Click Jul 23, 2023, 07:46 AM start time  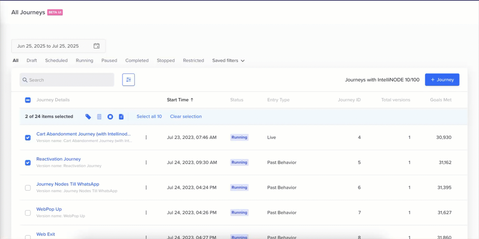(x=192, y=137)
